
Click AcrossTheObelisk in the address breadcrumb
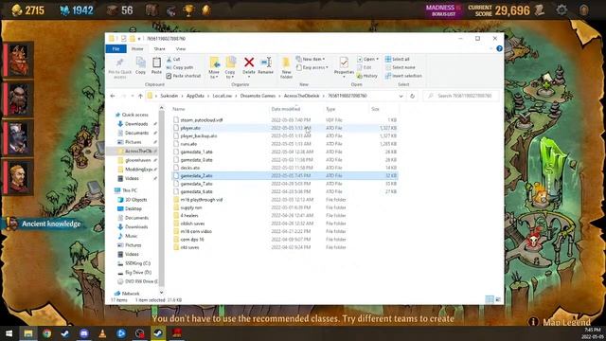[x=301, y=96]
